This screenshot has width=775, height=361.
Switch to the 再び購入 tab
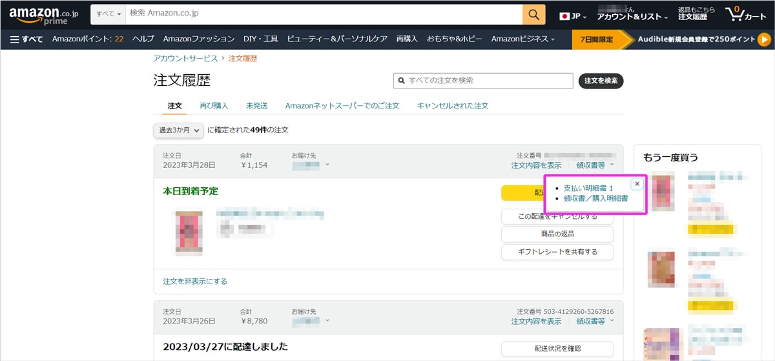(x=214, y=105)
